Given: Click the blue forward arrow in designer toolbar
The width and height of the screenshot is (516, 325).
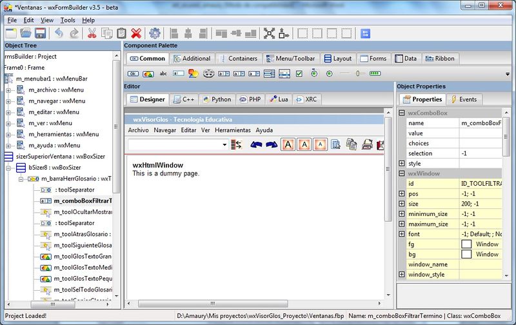Looking at the screenshot, I should (272, 144).
